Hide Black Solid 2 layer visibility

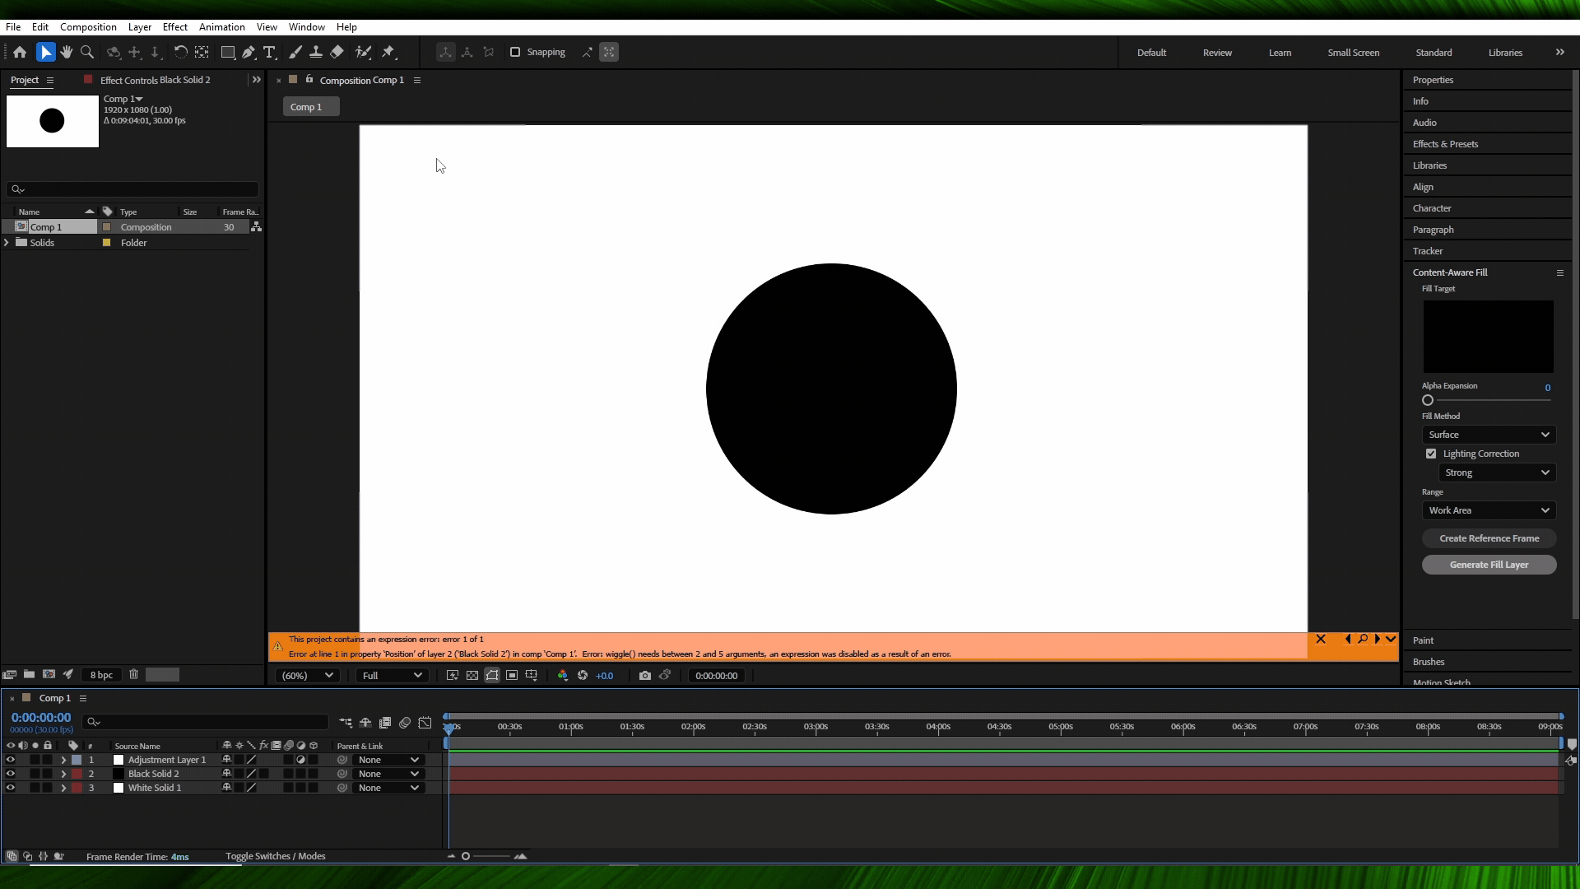click(x=11, y=775)
